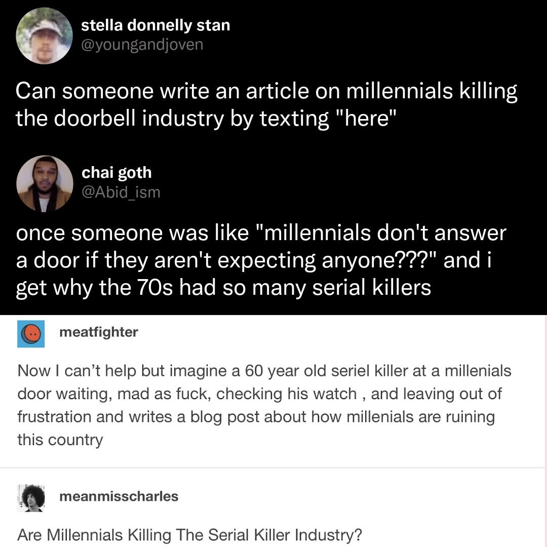Click the divider above meanmisscharles's reply
This screenshot has width=547, height=547.
click(x=272, y=467)
